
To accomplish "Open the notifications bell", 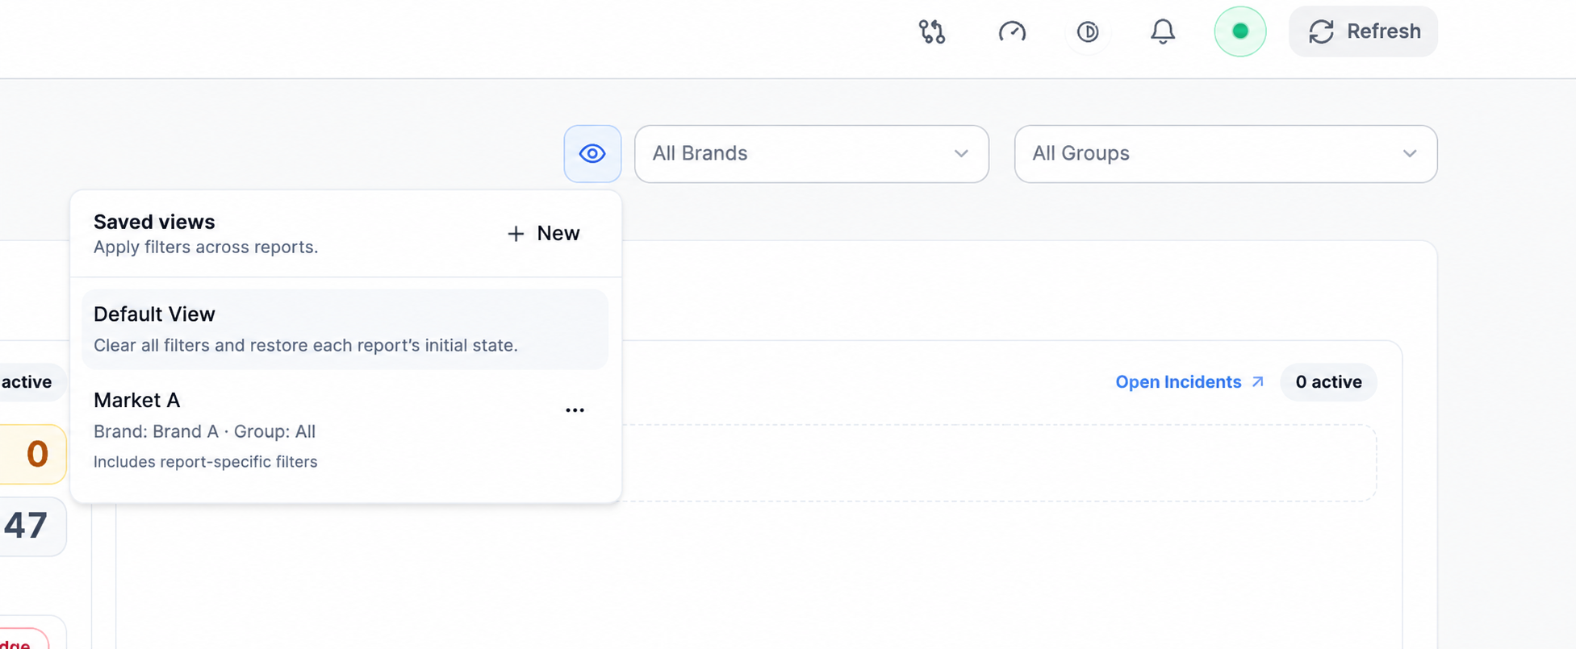I will pos(1163,31).
